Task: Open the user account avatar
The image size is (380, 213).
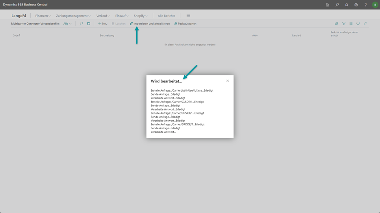Action: [x=375, y=5]
